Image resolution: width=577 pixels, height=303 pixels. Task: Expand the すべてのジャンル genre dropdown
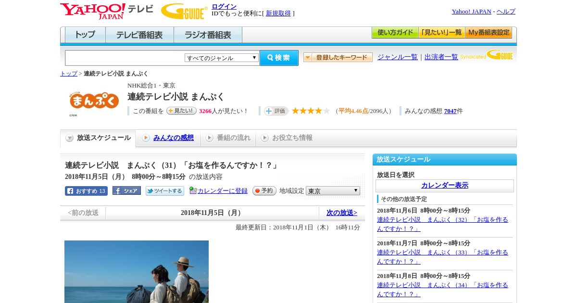coord(222,58)
